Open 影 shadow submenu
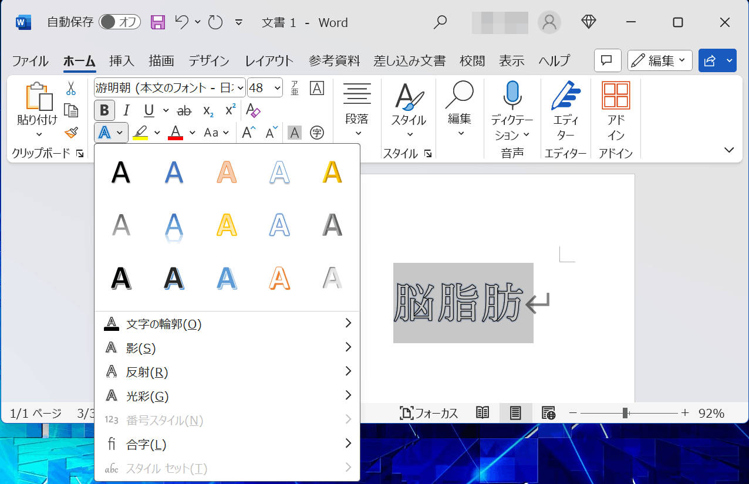Viewport: 749px width, 484px height. pos(227,348)
